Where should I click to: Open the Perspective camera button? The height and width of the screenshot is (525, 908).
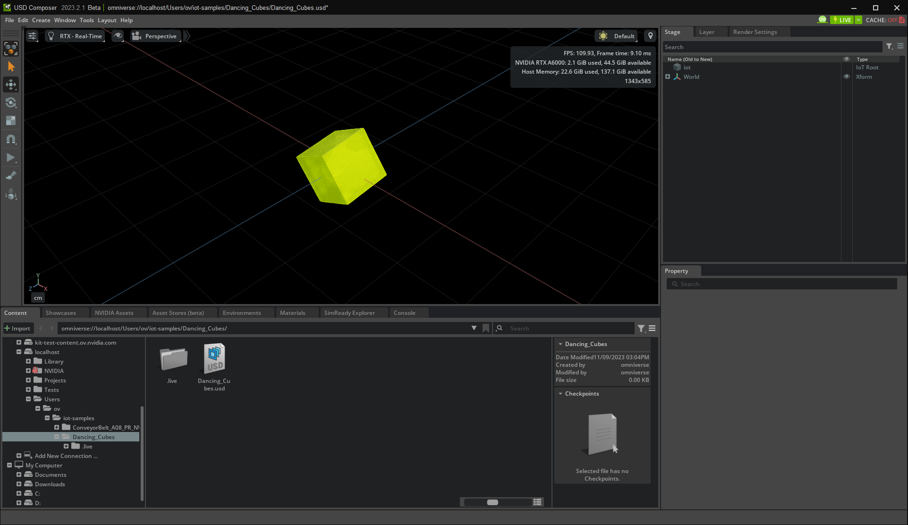[x=155, y=36]
